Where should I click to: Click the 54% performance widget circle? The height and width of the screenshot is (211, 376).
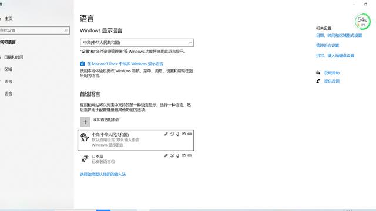click(x=362, y=22)
